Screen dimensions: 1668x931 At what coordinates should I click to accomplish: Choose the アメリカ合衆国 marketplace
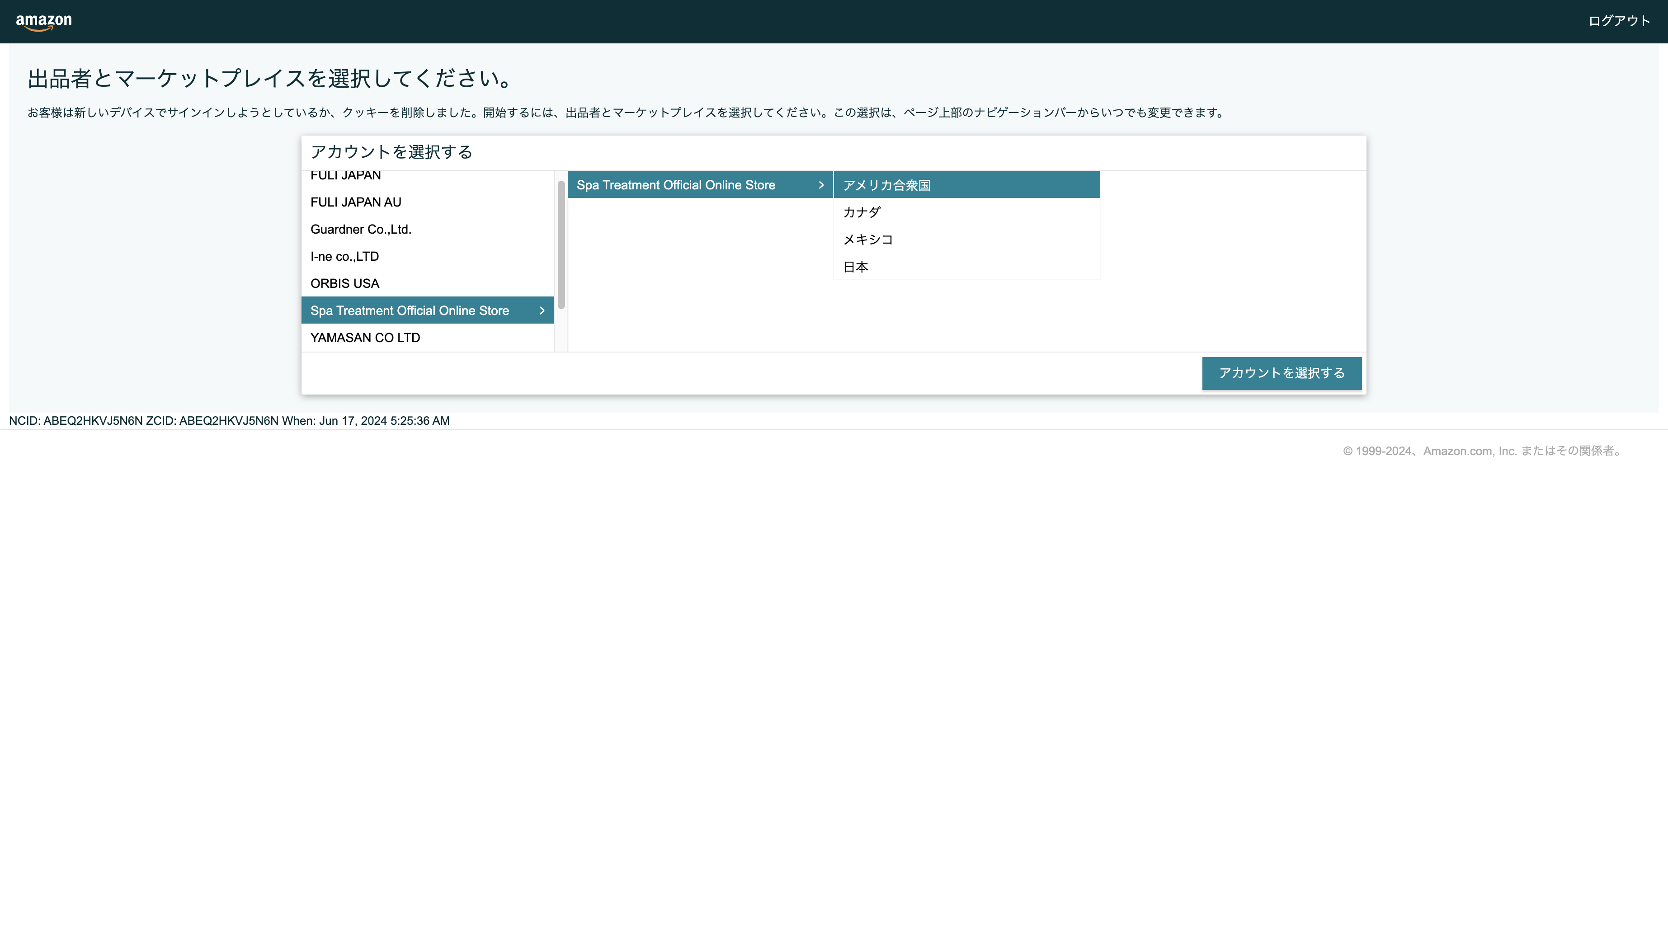[967, 184]
